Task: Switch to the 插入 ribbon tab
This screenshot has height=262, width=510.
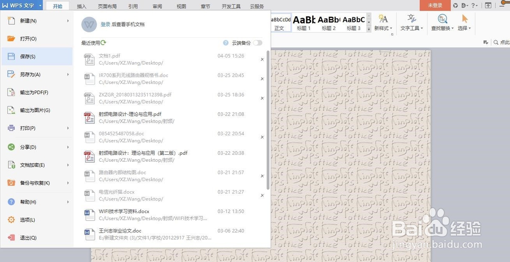Action: coord(82,6)
